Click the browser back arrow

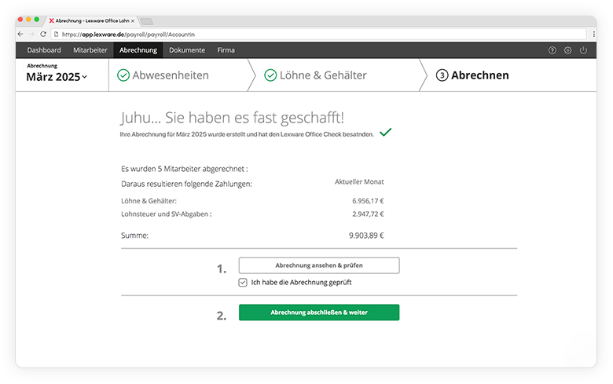20,35
